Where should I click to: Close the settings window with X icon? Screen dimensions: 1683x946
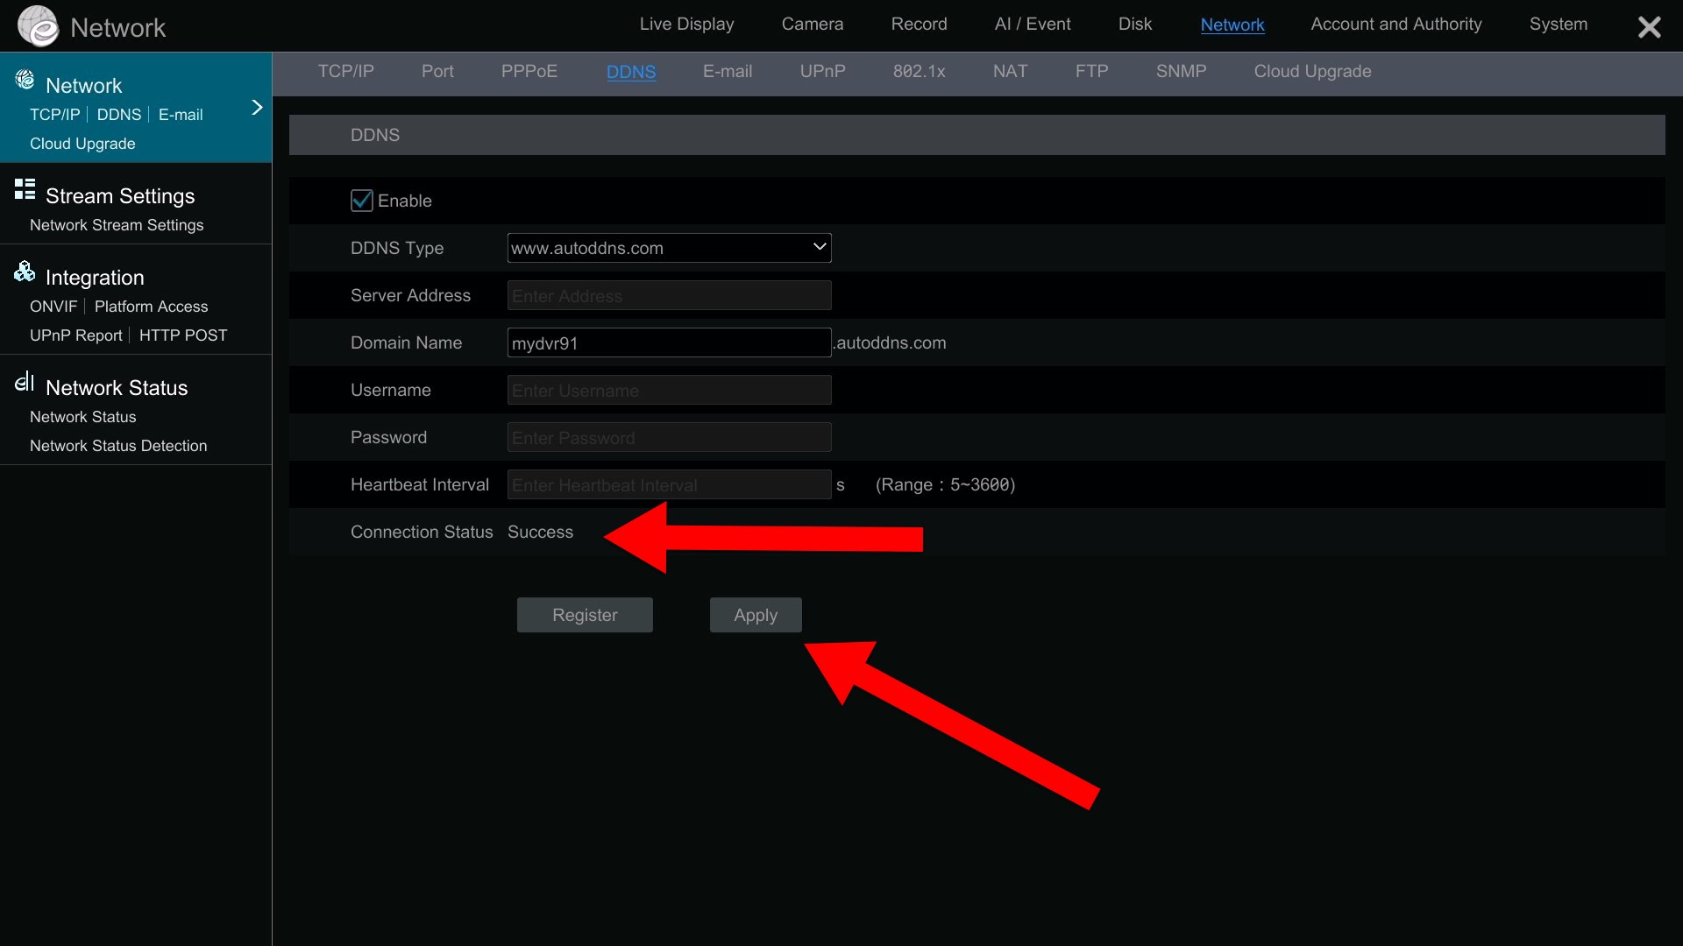point(1649,27)
